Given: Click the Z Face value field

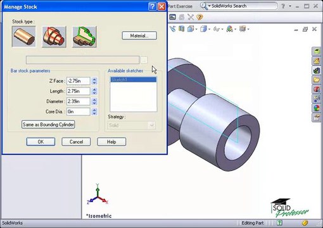Looking at the screenshot, I should click(79, 81).
